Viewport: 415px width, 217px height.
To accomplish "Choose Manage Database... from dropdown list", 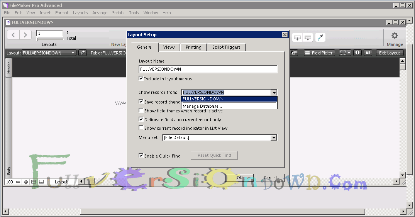I will pyautogui.click(x=229, y=106).
